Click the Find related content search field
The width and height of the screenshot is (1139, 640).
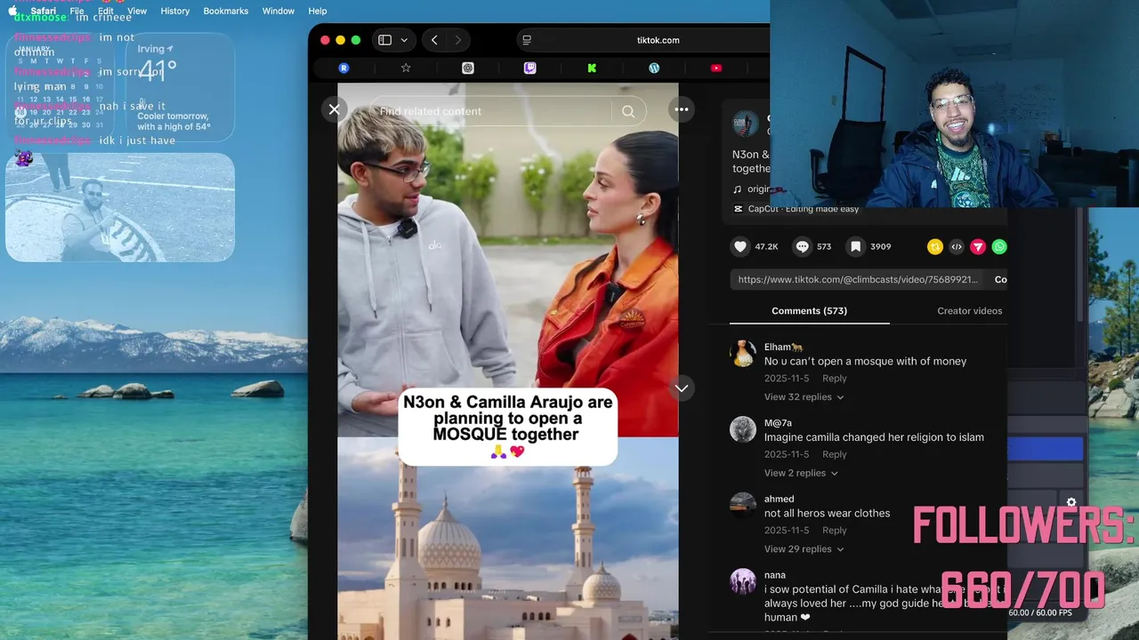pos(490,111)
